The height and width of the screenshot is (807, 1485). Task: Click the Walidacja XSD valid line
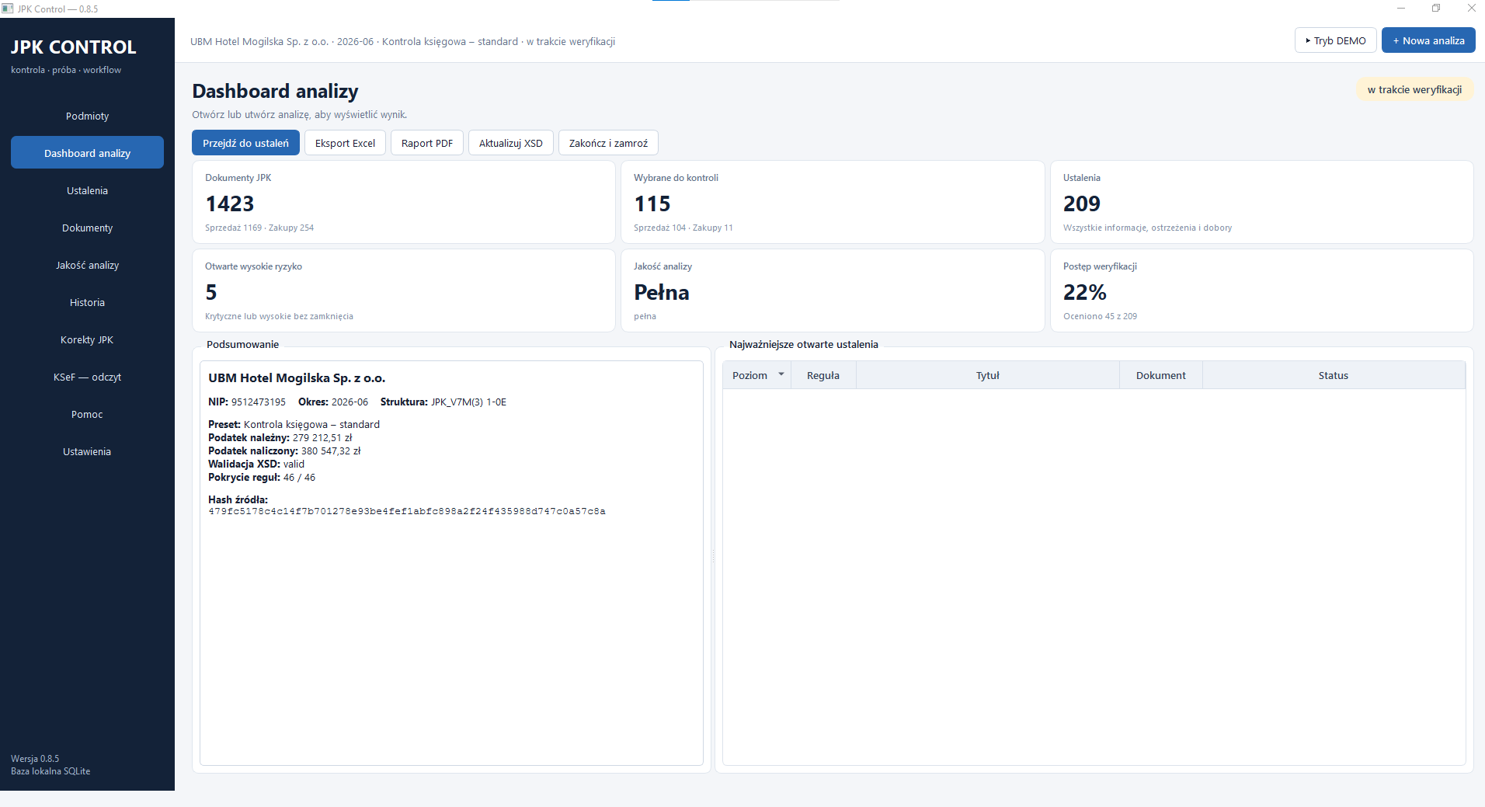coord(256,464)
